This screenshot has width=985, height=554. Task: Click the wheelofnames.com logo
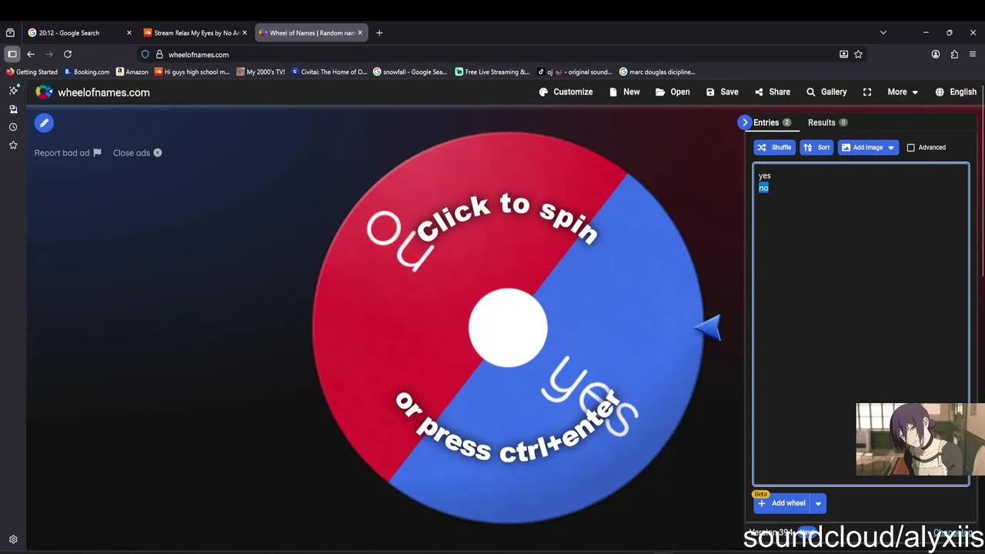[92, 92]
